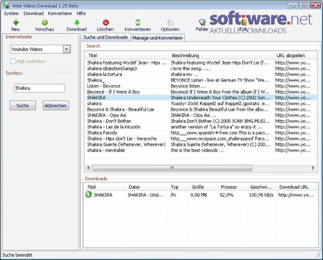The width and height of the screenshot is (323, 260).
Task: Click download file name 'SHAKIRA - Und...'
Action: (145, 195)
